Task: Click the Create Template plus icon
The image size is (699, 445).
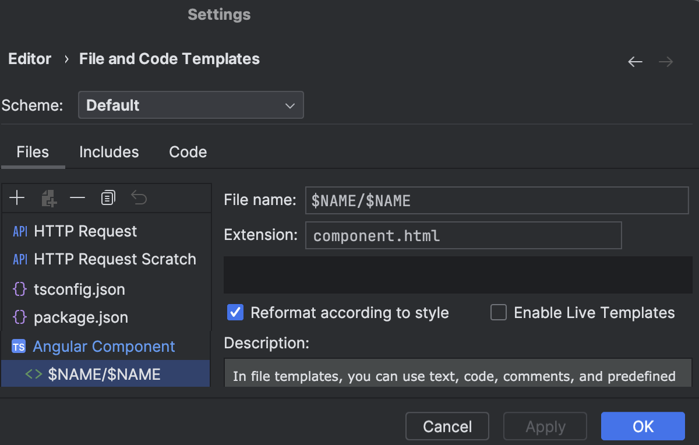Action: (x=17, y=197)
